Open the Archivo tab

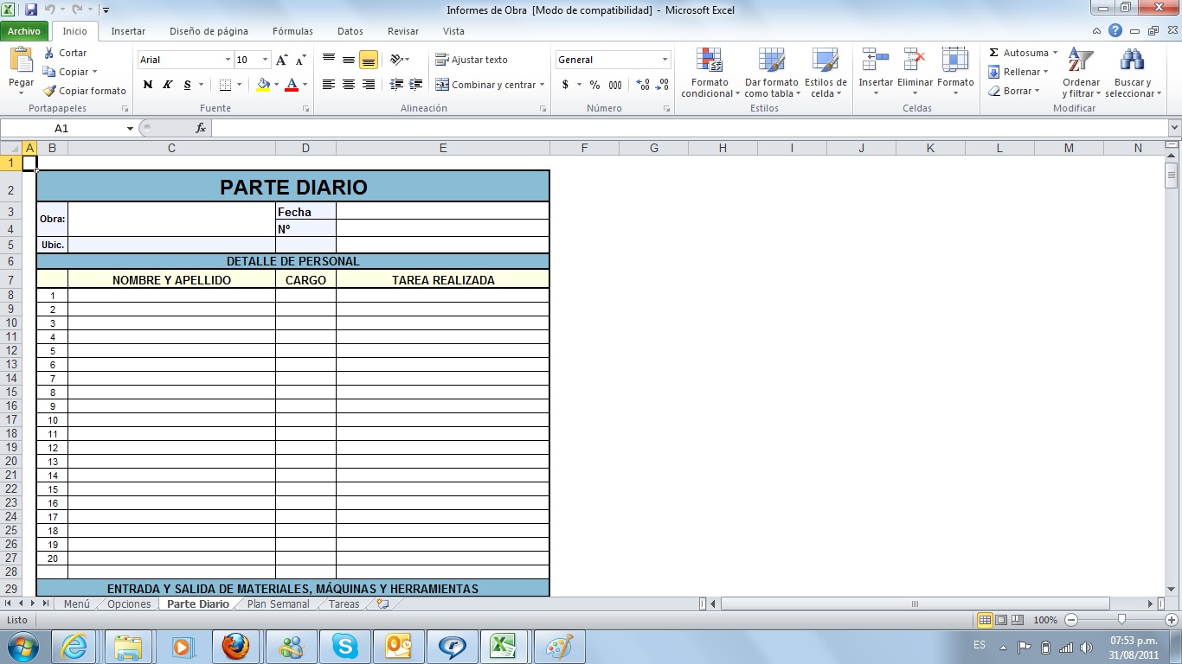tap(24, 31)
